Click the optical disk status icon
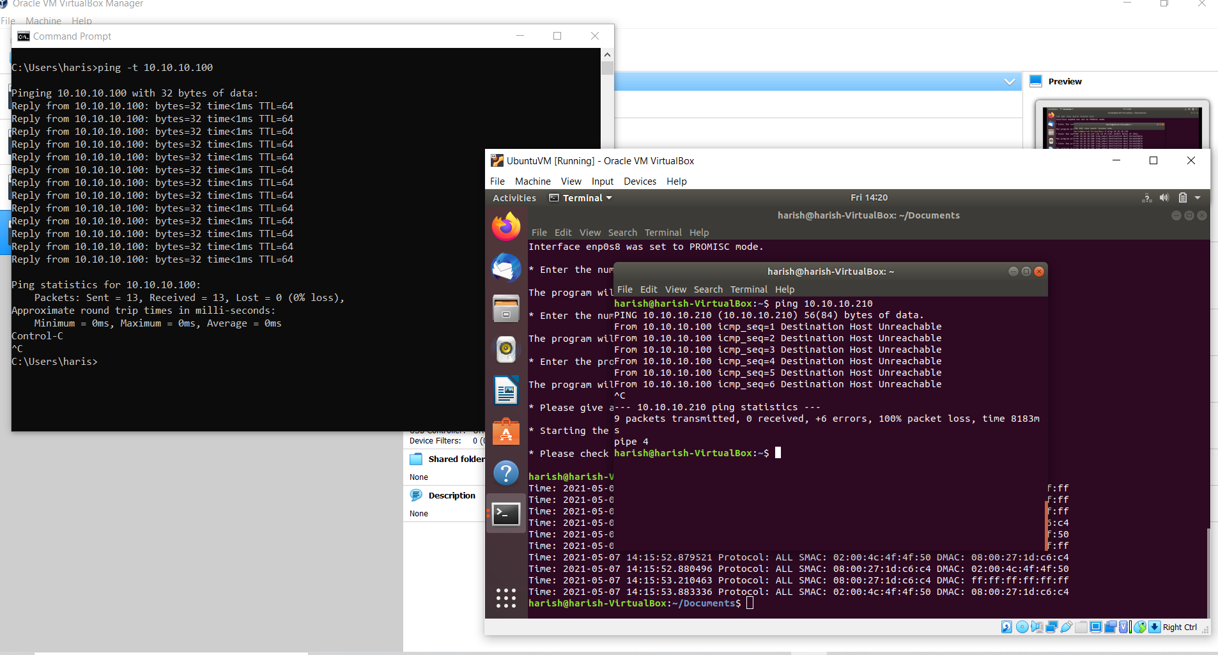Screen dimensions: 1218x655 (1022, 627)
